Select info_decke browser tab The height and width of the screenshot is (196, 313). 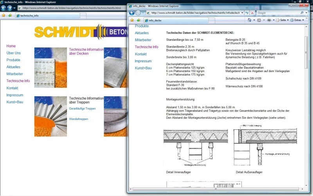click(176, 20)
